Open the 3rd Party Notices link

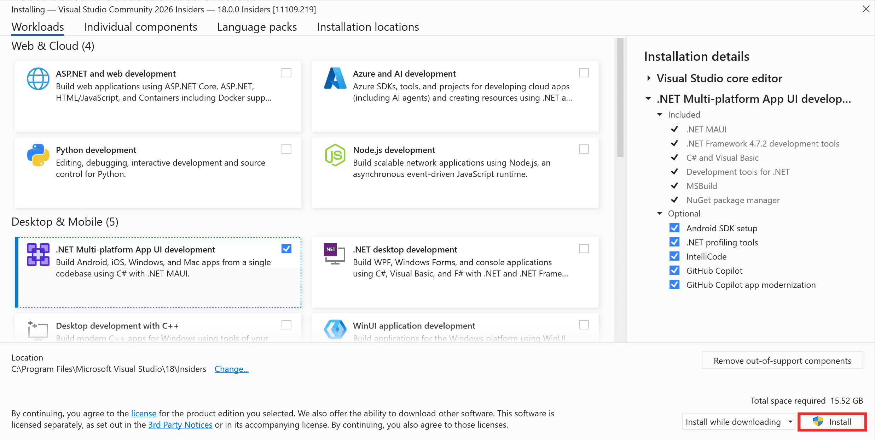[x=180, y=424]
